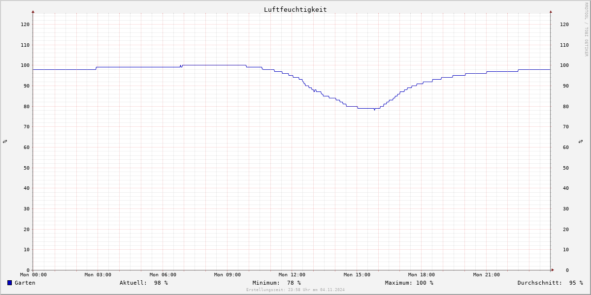The image size is (591, 295).
Task: Click the % unit label beside the right axis
Action: pyautogui.click(x=581, y=142)
